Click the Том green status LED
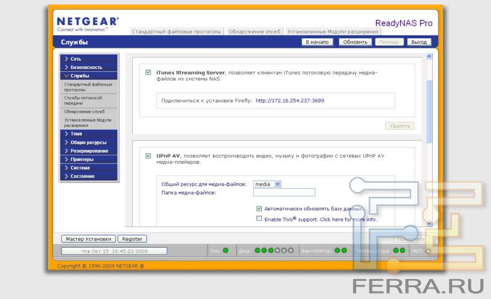The height and width of the screenshot is (299, 491). (225, 251)
